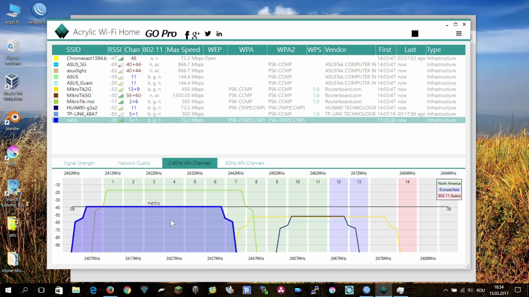Sort by the Max Speed column header

point(183,49)
